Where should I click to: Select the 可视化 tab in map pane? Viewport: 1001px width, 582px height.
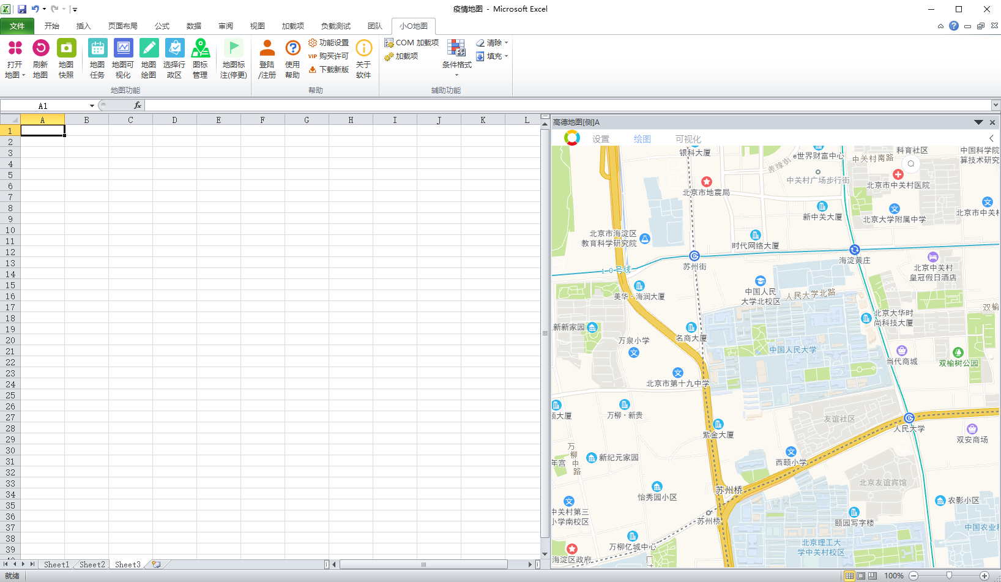[688, 139]
